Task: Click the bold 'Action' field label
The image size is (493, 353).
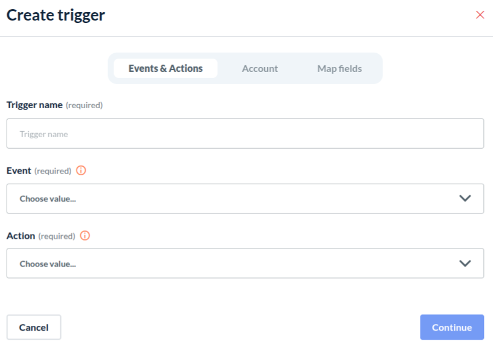Action: coord(21,236)
